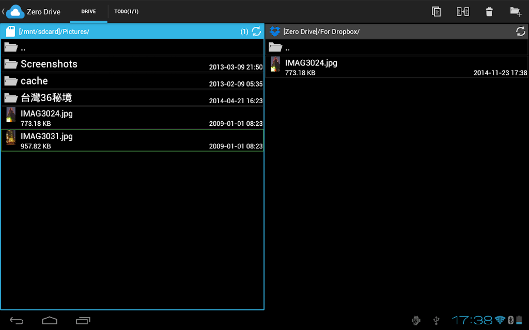Tap the Screenshots folder icon
The image size is (529, 330).
click(x=11, y=64)
